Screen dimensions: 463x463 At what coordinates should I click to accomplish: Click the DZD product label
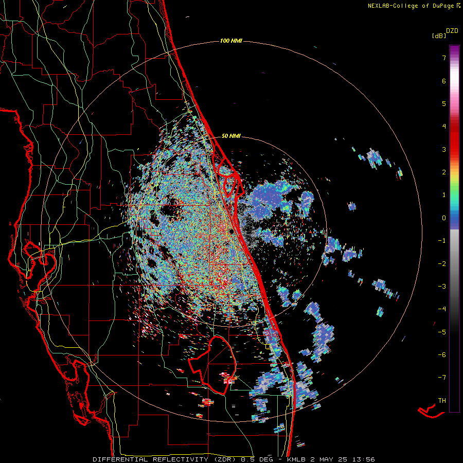tap(452, 31)
